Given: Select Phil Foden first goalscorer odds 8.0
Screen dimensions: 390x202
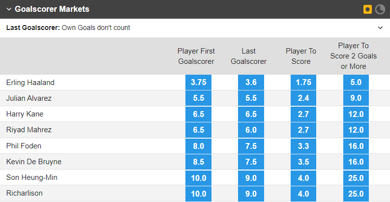Looking at the screenshot, I should point(199,146).
